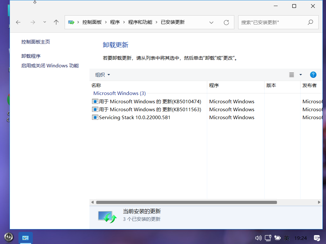
Task: Click the horizontal scrollbar thumb
Action: pos(187,202)
